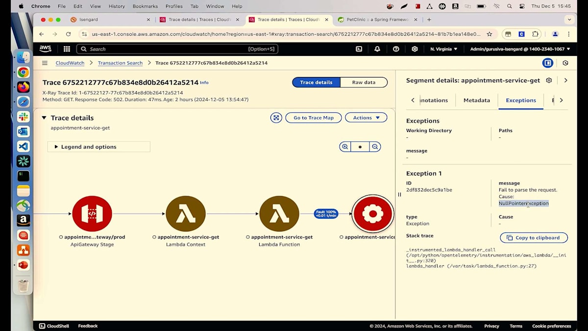
Task: Copy stack trace to clipboard
Action: click(534, 238)
